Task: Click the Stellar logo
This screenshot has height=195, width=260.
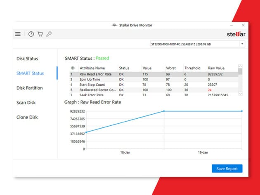Action: [x=236, y=34]
